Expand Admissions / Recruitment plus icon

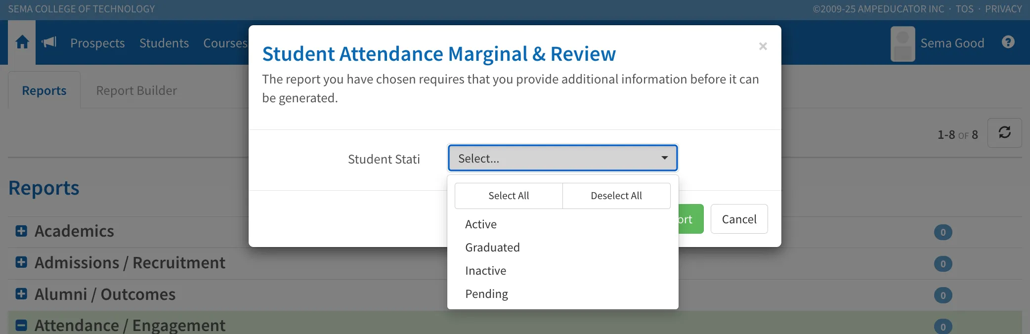coord(21,262)
